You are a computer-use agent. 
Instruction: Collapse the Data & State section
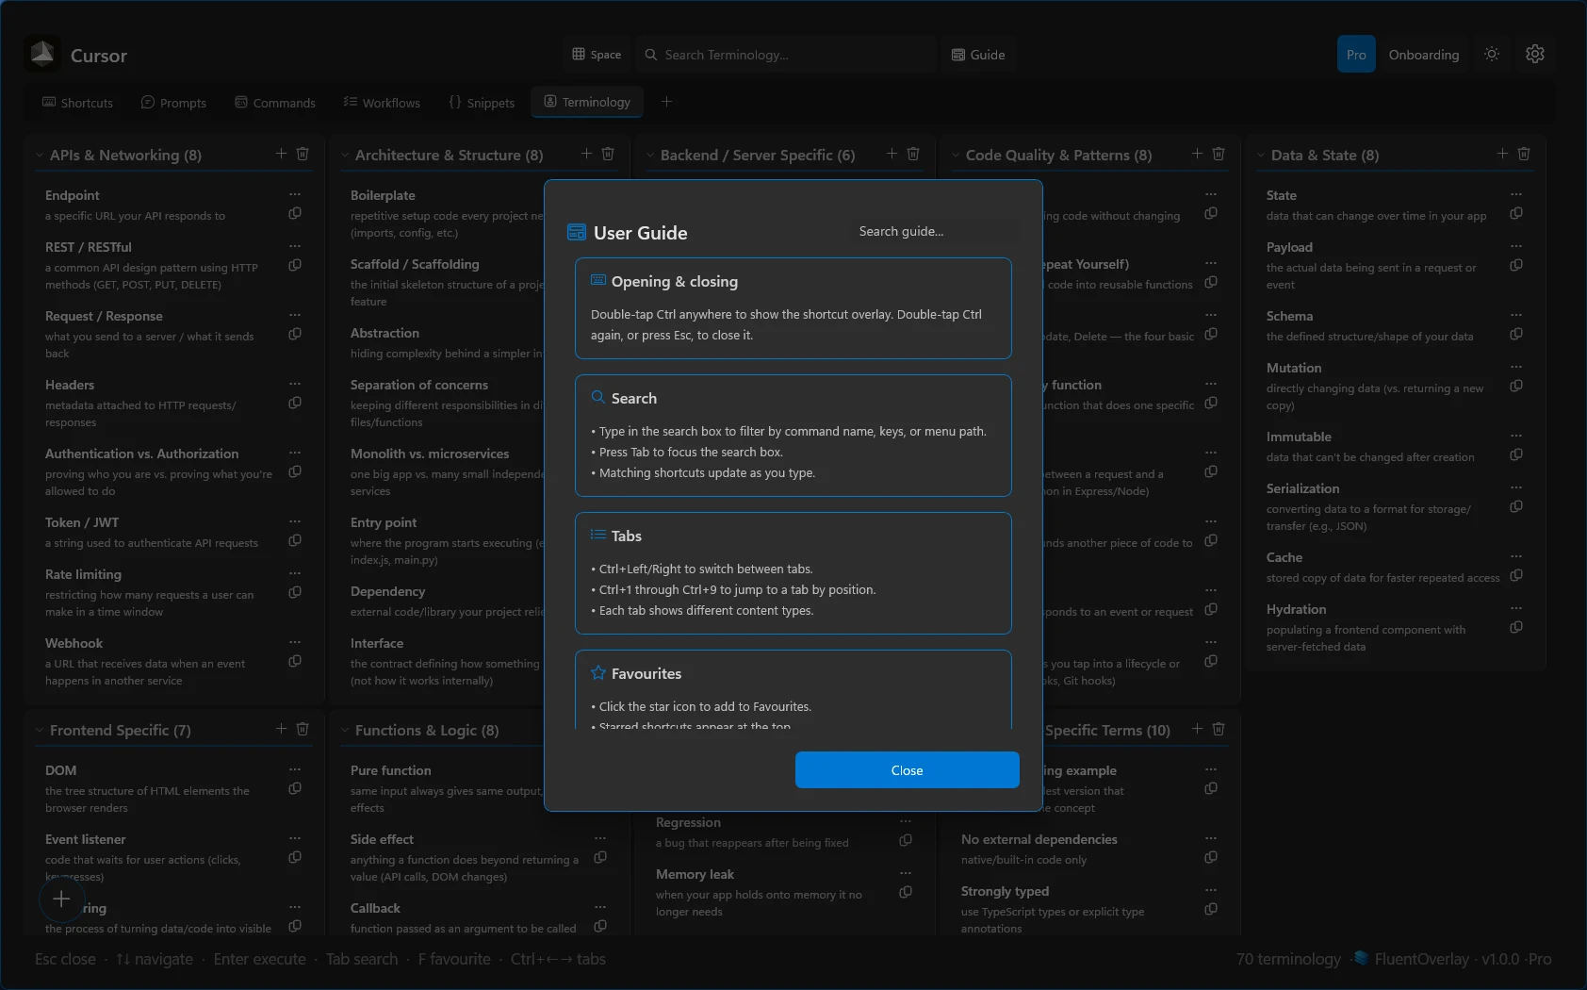point(1262,156)
